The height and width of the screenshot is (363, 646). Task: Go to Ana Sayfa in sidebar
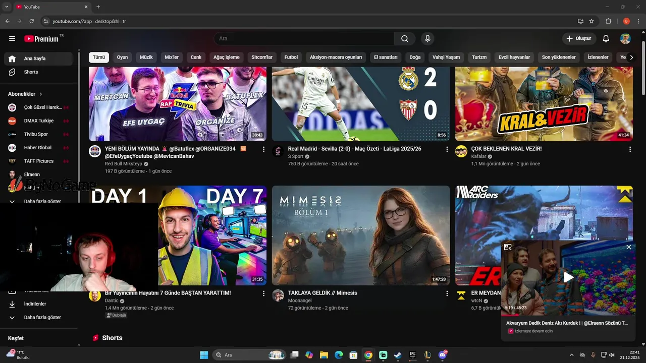(38, 58)
